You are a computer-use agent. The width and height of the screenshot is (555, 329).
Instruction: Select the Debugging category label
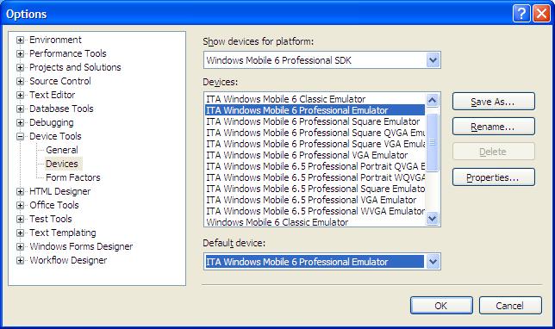tap(52, 123)
